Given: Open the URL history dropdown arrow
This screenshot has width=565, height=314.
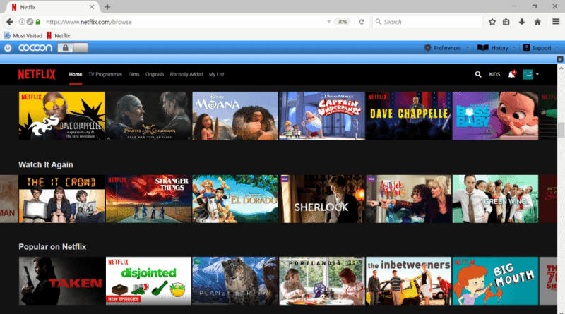Looking at the screenshot, I should (328, 22).
